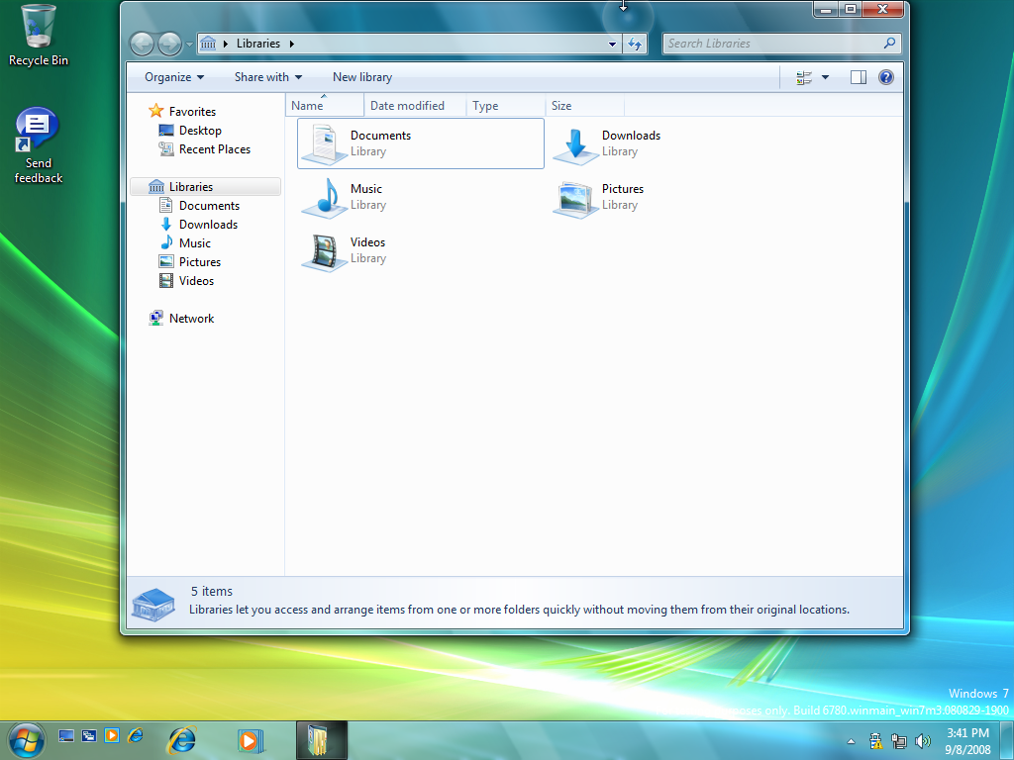The height and width of the screenshot is (760, 1014).
Task: Select the Videos library icon
Action: tap(324, 251)
